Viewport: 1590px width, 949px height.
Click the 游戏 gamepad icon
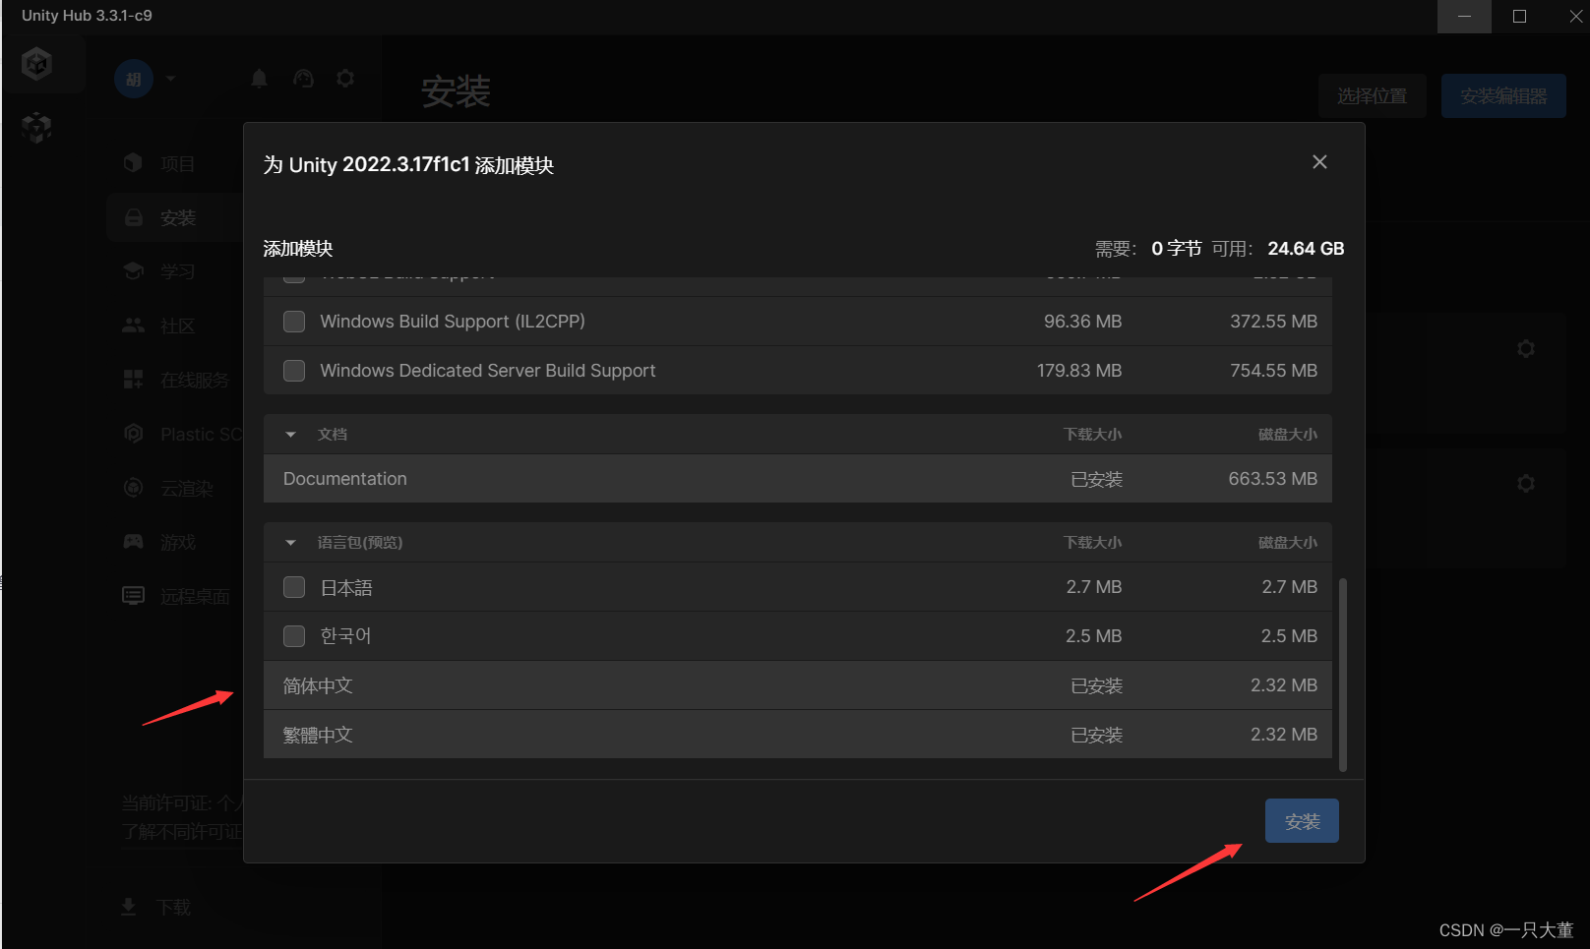coord(133,541)
